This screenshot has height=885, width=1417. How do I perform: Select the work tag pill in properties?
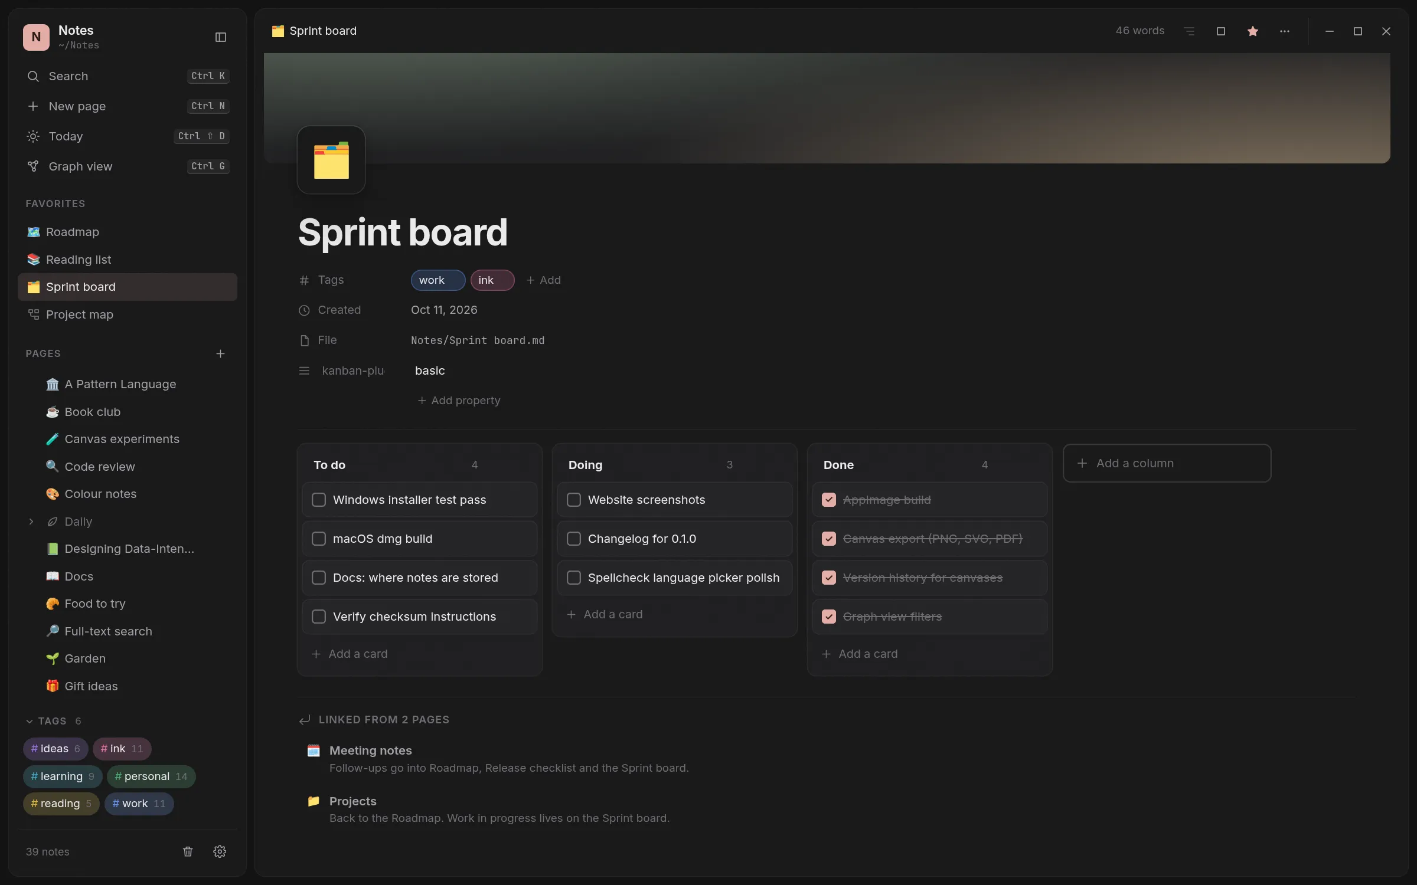click(x=438, y=280)
